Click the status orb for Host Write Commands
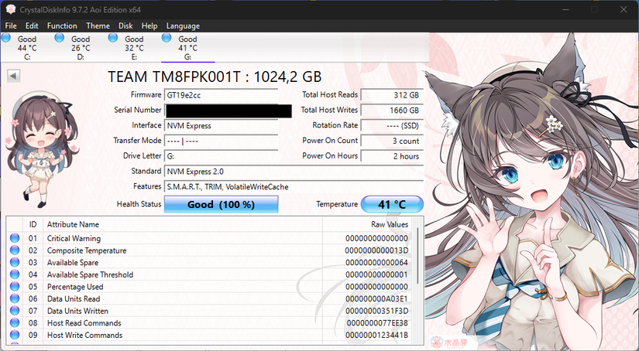Screen dimensions: 639x351 click(15, 335)
